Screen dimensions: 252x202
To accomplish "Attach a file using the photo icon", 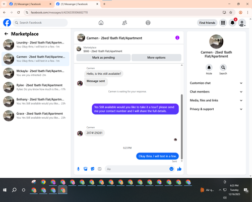I will coord(86,169).
